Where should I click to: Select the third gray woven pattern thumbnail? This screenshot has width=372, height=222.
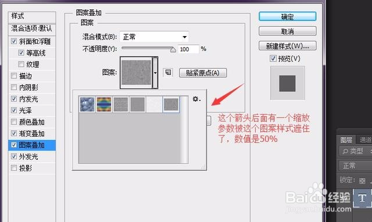pyautogui.click(x=121, y=104)
